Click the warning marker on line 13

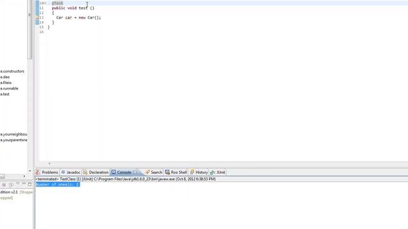(37, 17)
